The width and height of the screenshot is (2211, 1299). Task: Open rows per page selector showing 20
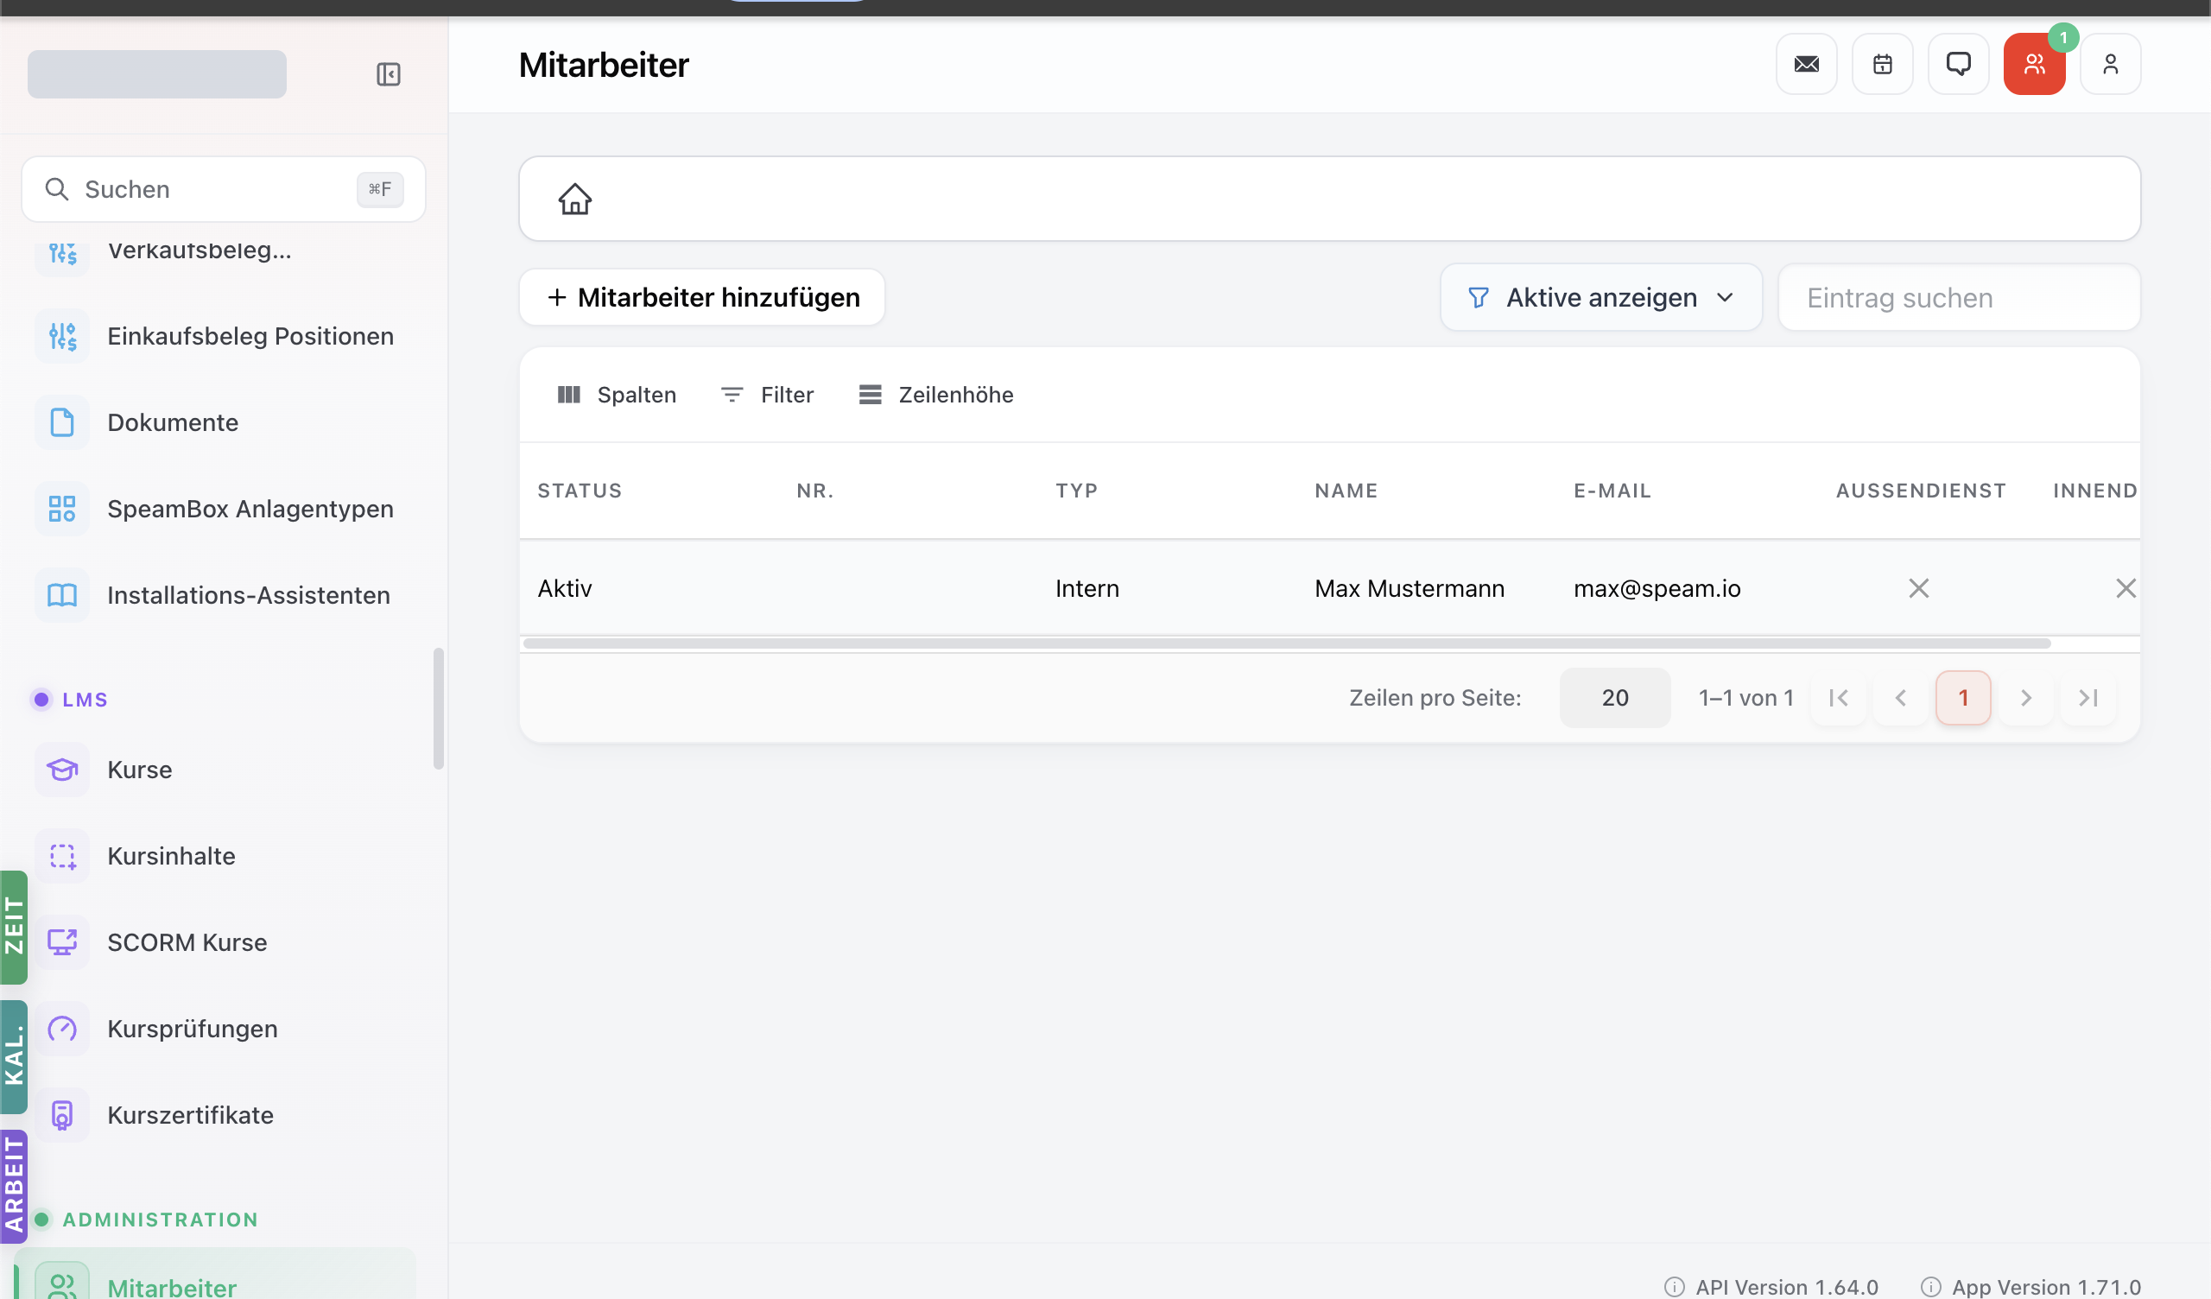point(1614,698)
